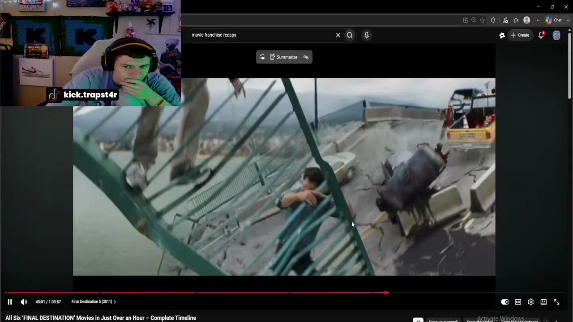Click the kick.trapst4r TikTok overlay label
Viewport: 573px width, 322px height.
(x=84, y=95)
